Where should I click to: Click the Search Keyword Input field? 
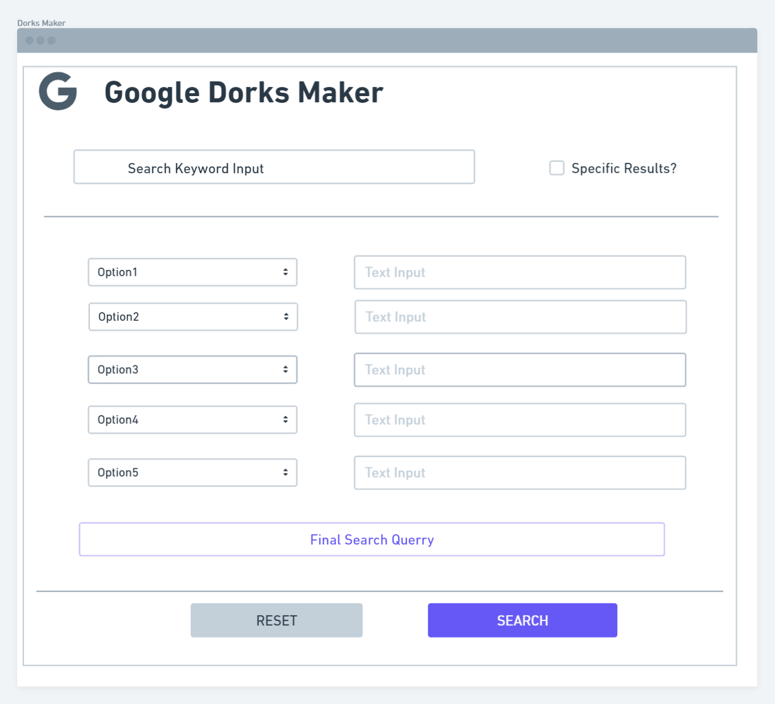(x=274, y=167)
